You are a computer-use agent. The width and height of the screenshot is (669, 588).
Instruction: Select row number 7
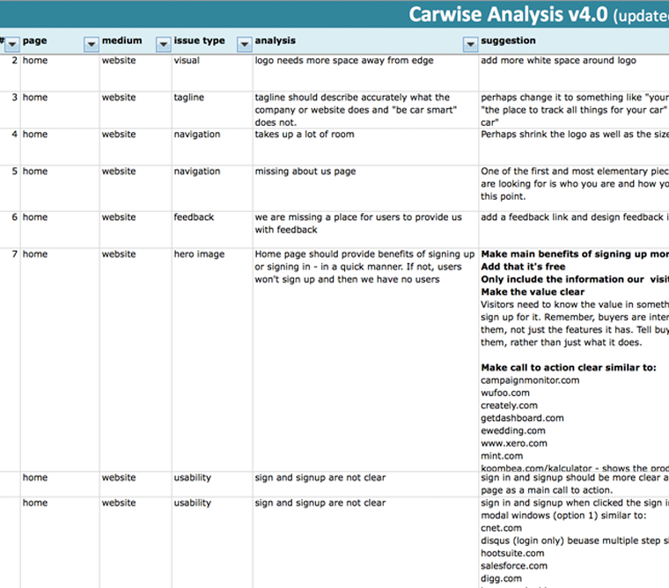pos(14,254)
